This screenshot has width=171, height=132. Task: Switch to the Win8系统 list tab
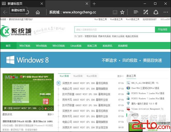[x=78, y=76]
